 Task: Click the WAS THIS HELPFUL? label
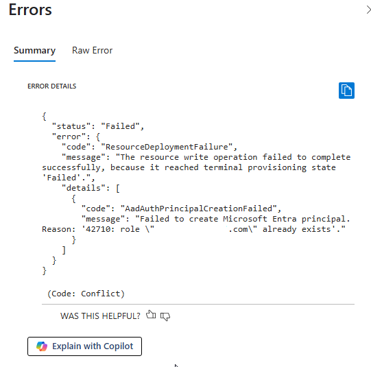tap(100, 316)
